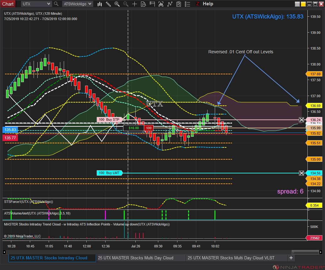Open the indicators icon
This screenshot has width=325, height=270.
pos(170,4)
